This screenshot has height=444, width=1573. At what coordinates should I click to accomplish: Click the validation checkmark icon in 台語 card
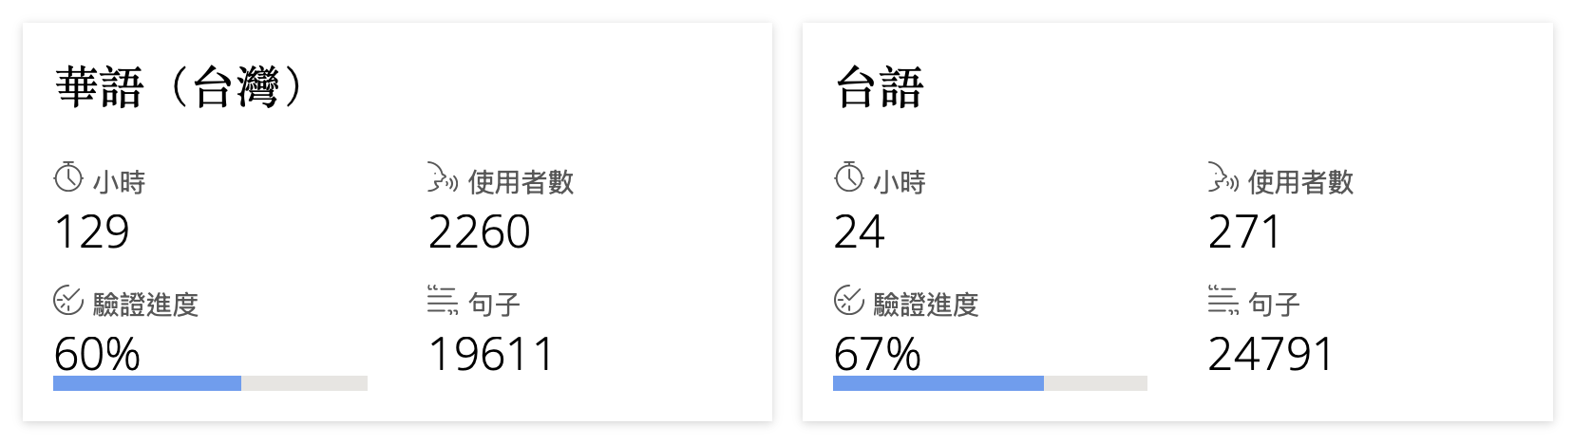(849, 300)
